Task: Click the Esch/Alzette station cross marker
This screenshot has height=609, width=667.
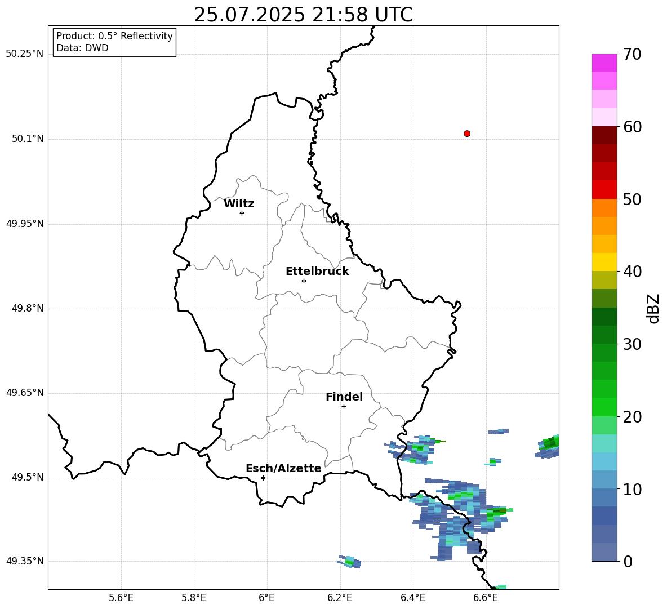Action: pos(263,478)
